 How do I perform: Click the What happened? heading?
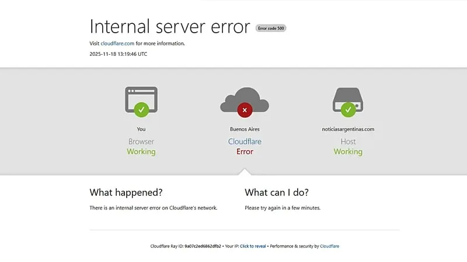126,193
